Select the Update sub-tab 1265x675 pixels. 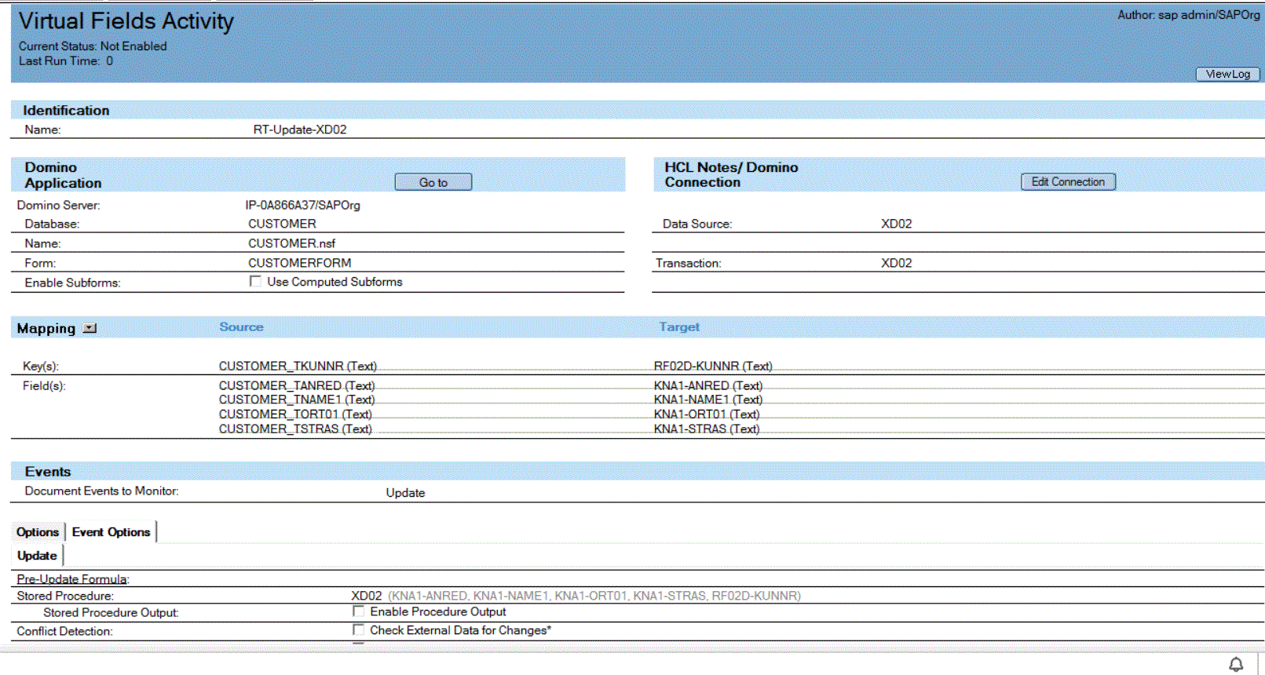37,556
